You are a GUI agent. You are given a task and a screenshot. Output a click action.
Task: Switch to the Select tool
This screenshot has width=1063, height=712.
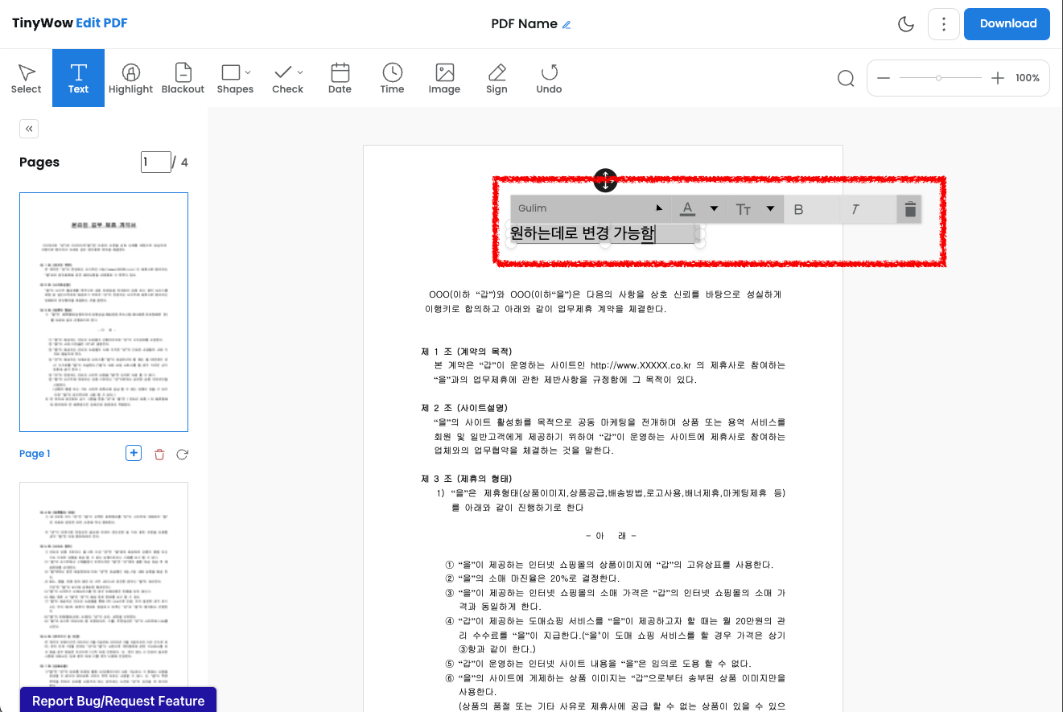26,78
